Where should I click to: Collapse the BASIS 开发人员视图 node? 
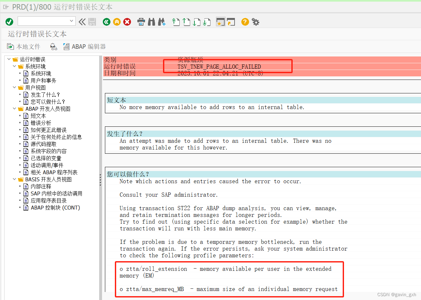click(x=14, y=179)
